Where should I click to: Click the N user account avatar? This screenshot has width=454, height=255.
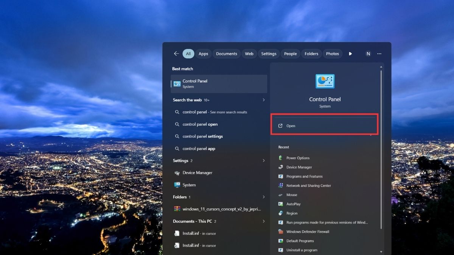pos(368,54)
